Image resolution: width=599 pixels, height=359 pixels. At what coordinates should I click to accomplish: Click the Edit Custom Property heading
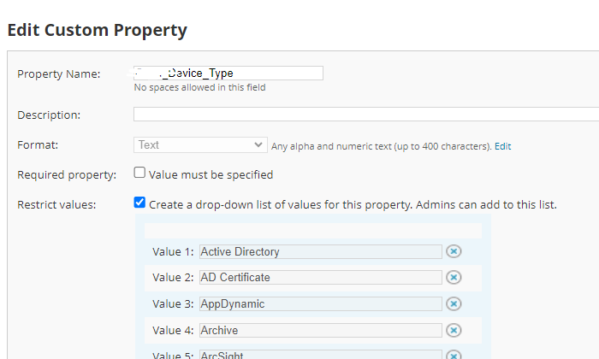pyautogui.click(x=97, y=31)
